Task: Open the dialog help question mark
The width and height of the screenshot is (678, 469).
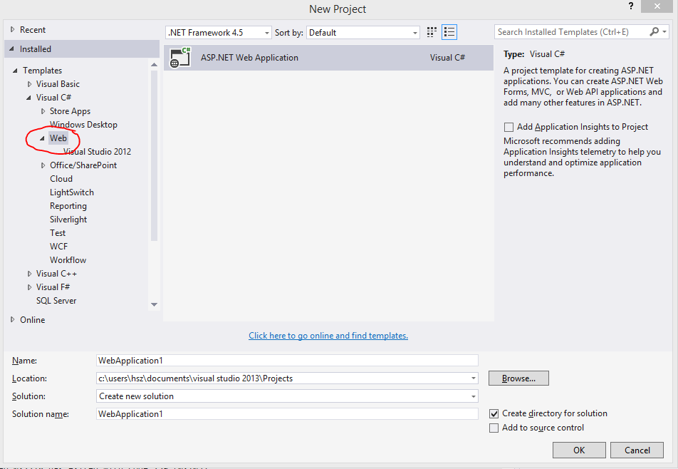Action: [x=631, y=6]
